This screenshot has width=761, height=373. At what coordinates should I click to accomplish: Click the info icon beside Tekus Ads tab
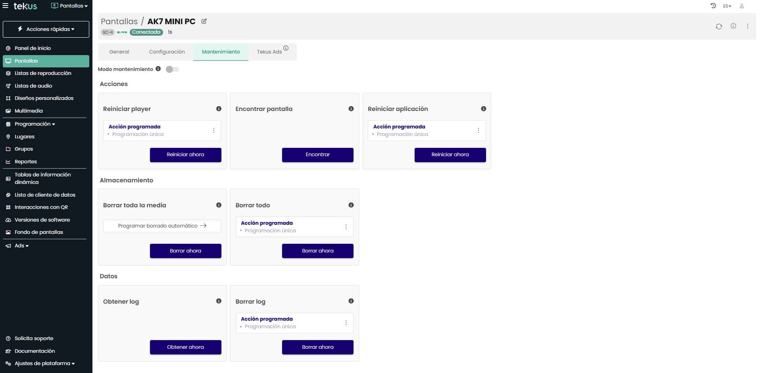point(286,48)
